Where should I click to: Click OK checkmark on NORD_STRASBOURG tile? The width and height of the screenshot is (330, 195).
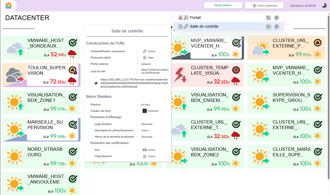pos(73,151)
